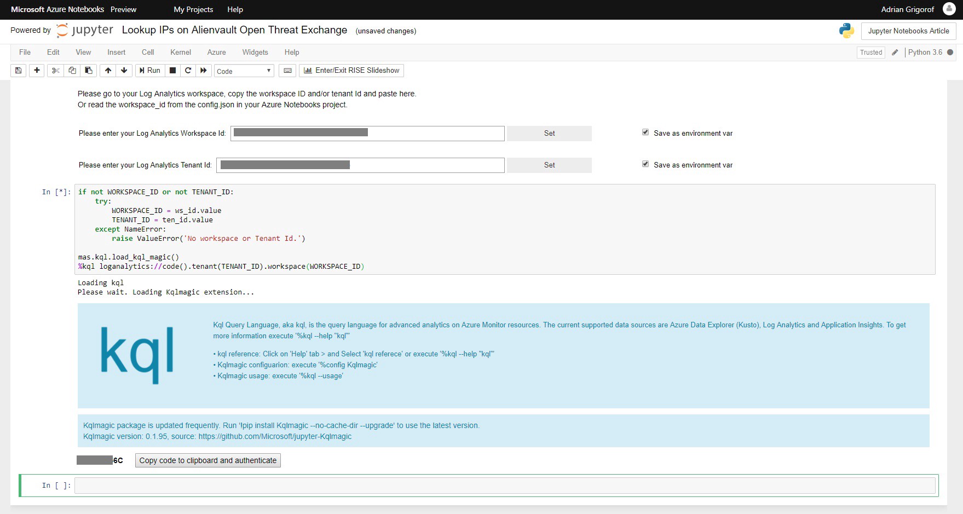
Task: Open the Widgets menu
Action: [x=255, y=53]
